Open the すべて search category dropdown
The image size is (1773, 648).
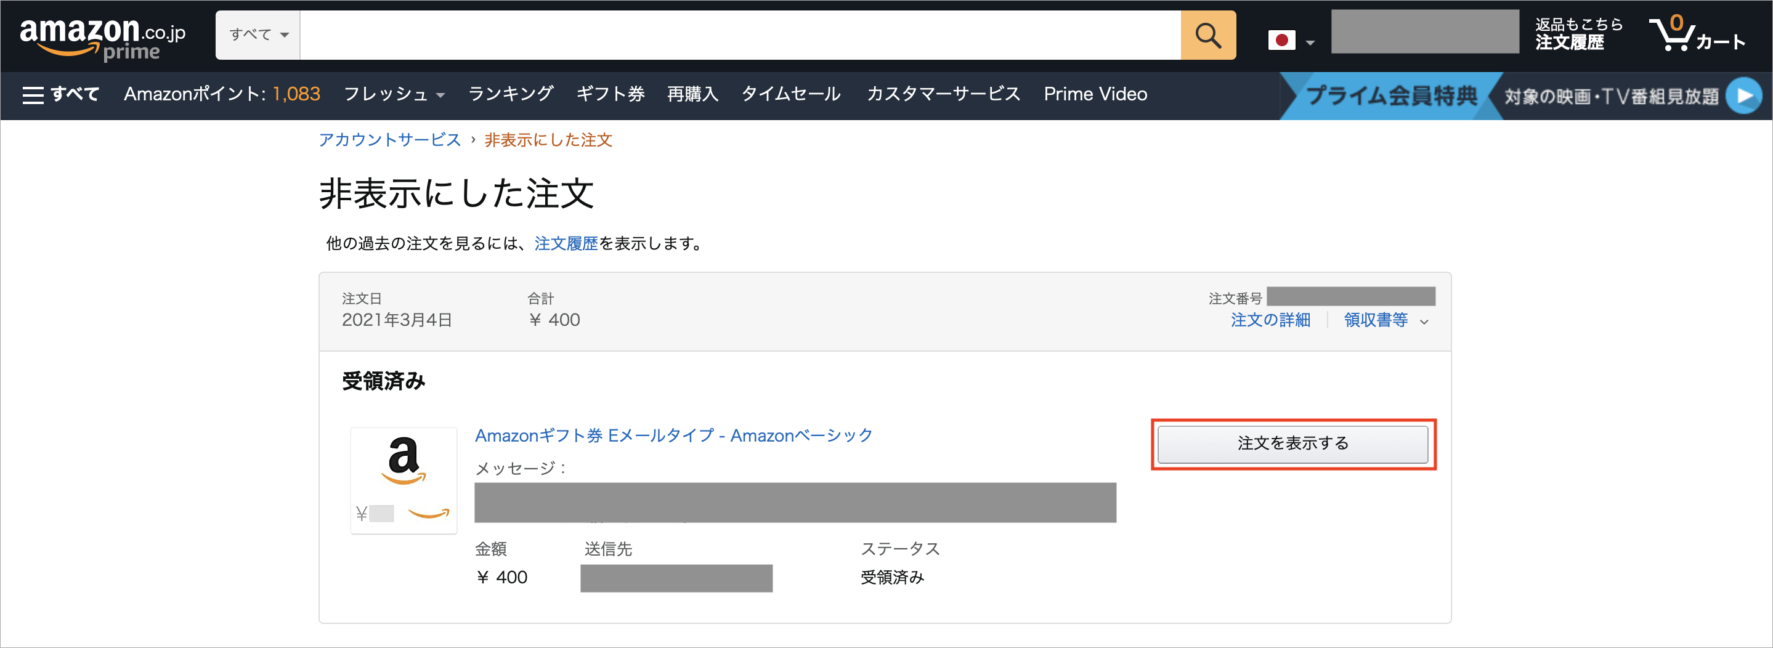258,34
